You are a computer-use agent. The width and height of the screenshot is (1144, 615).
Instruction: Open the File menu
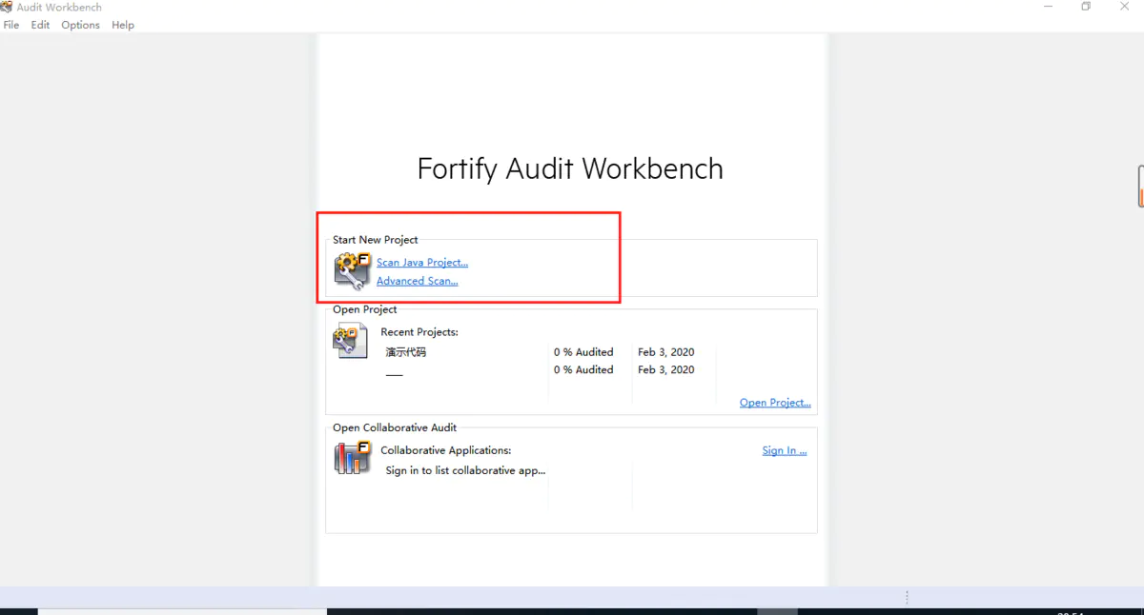pos(11,25)
